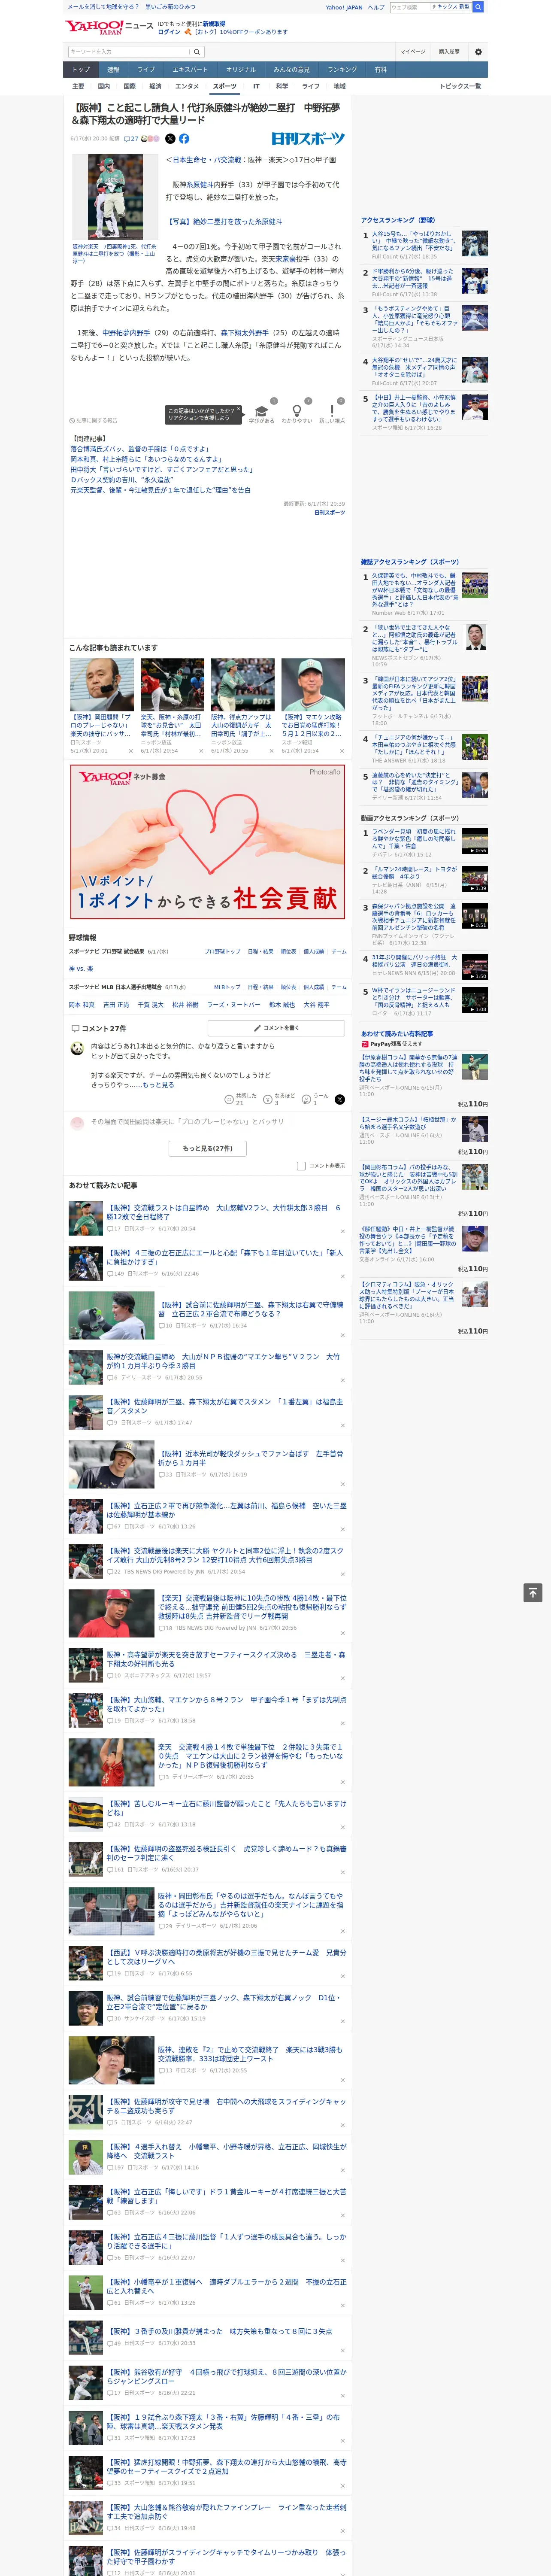Image resolution: width=551 pixels, height=2576 pixels.
Task: Open 交流戦ラストは白星締め article
Action: [225, 1212]
